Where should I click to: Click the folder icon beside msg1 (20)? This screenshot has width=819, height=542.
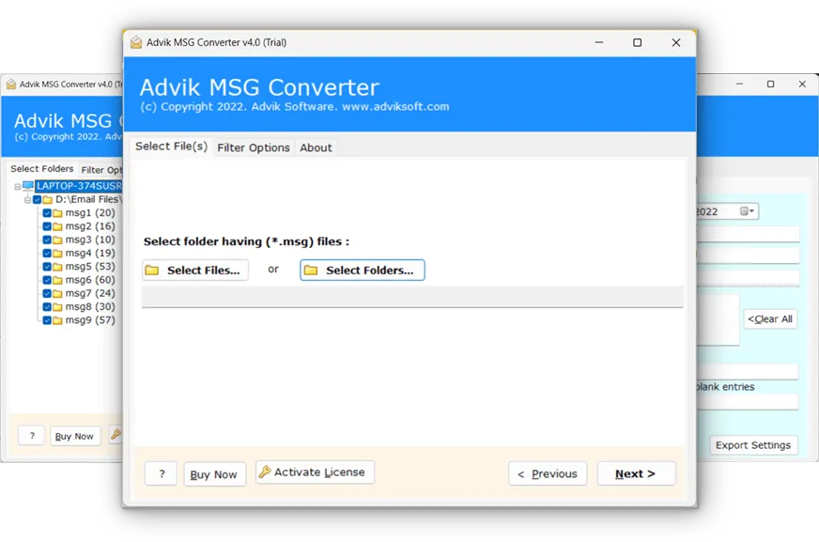coord(57,213)
